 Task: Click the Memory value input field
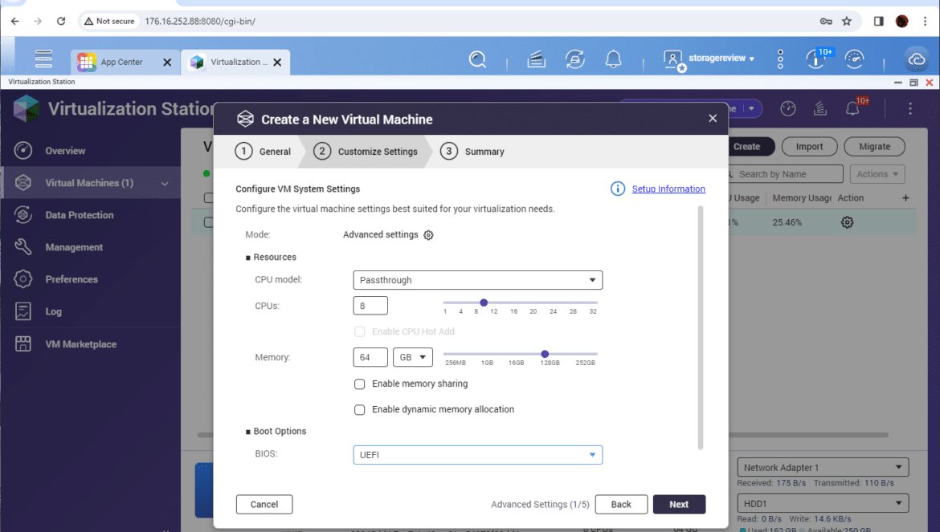click(370, 357)
